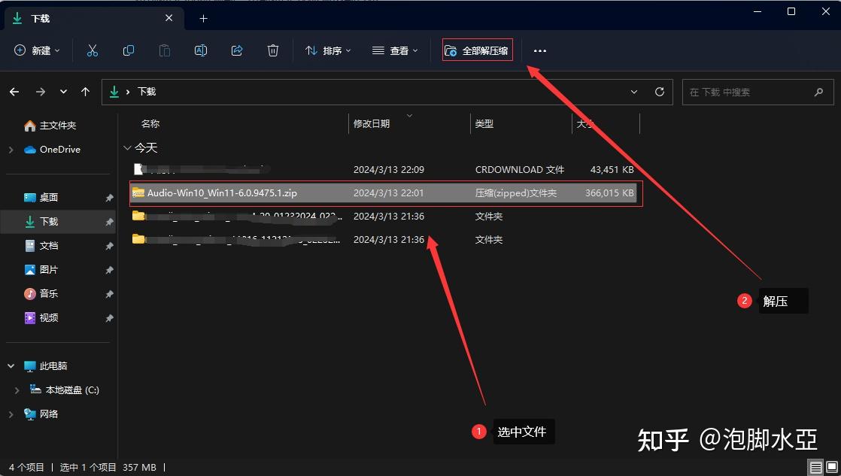Screen dimensions: 841x476
Task: Select the CRDOWNLOAD file row
Action: pyautogui.click(x=384, y=169)
